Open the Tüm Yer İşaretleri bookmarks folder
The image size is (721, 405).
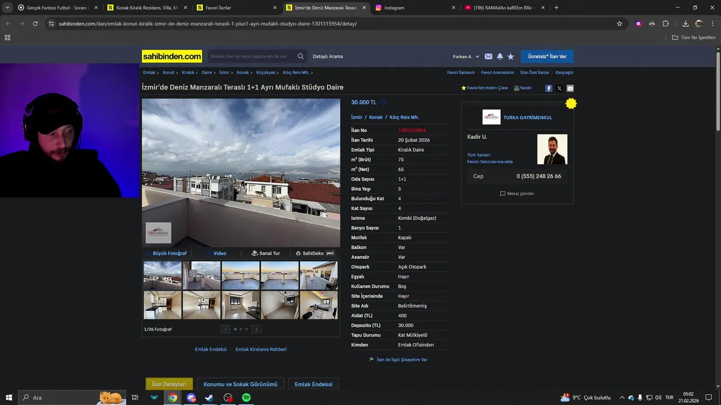pyautogui.click(x=693, y=37)
